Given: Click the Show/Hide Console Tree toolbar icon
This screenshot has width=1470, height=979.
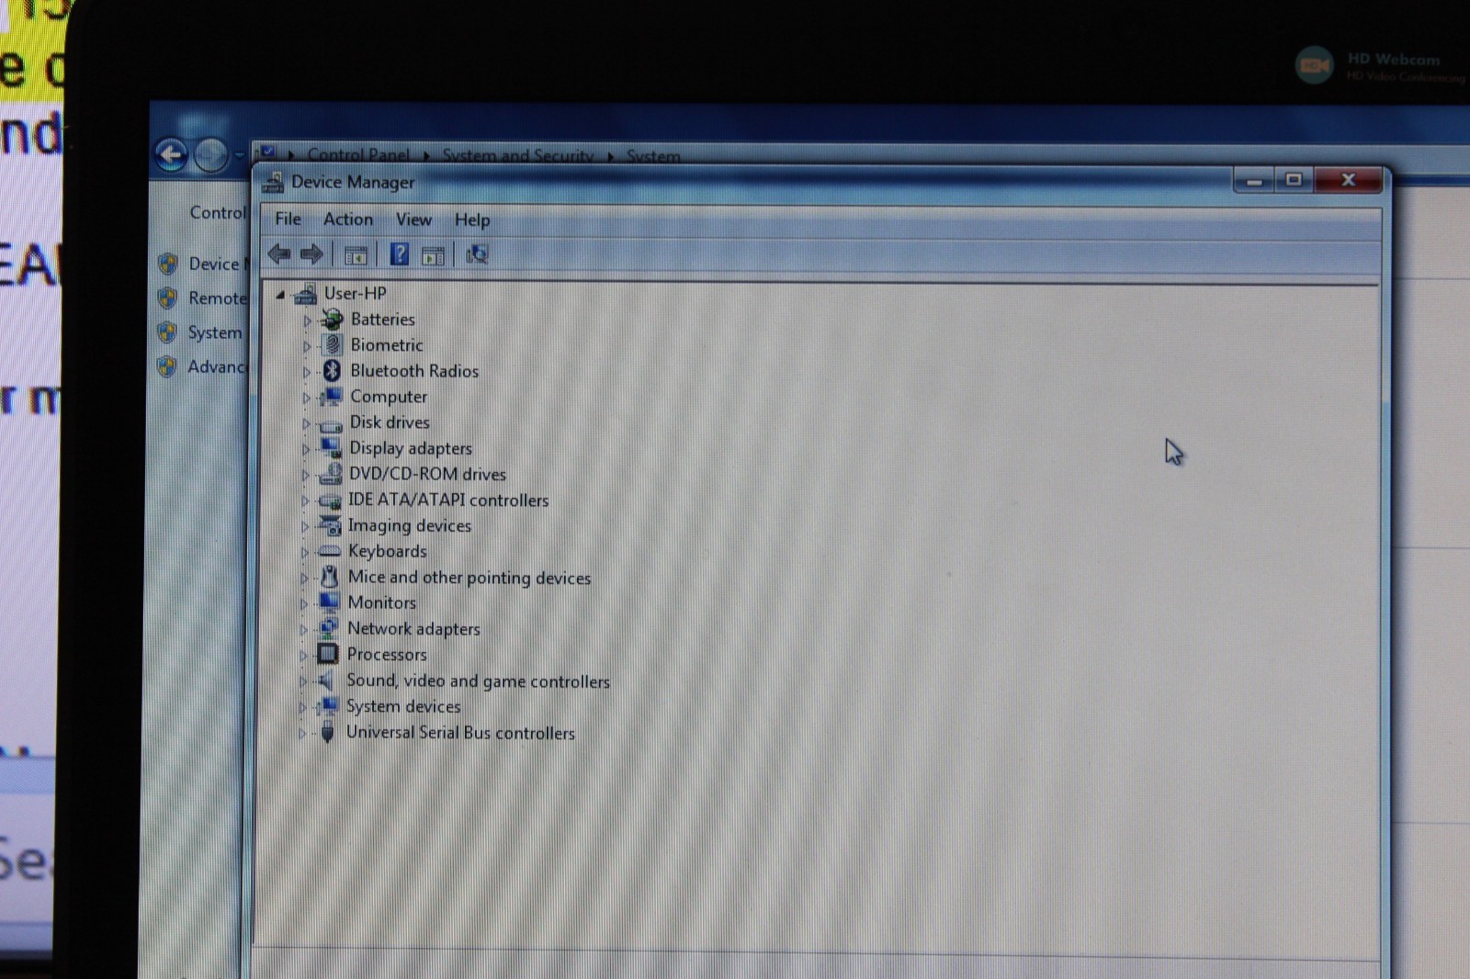Looking at the screenshot, I should [356, 255].
